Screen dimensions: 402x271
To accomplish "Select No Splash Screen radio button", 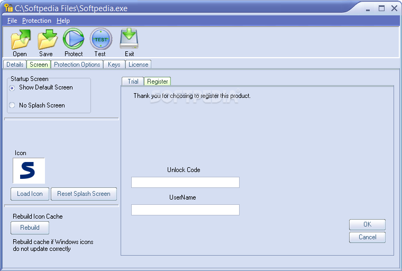I will click(12, 105).
